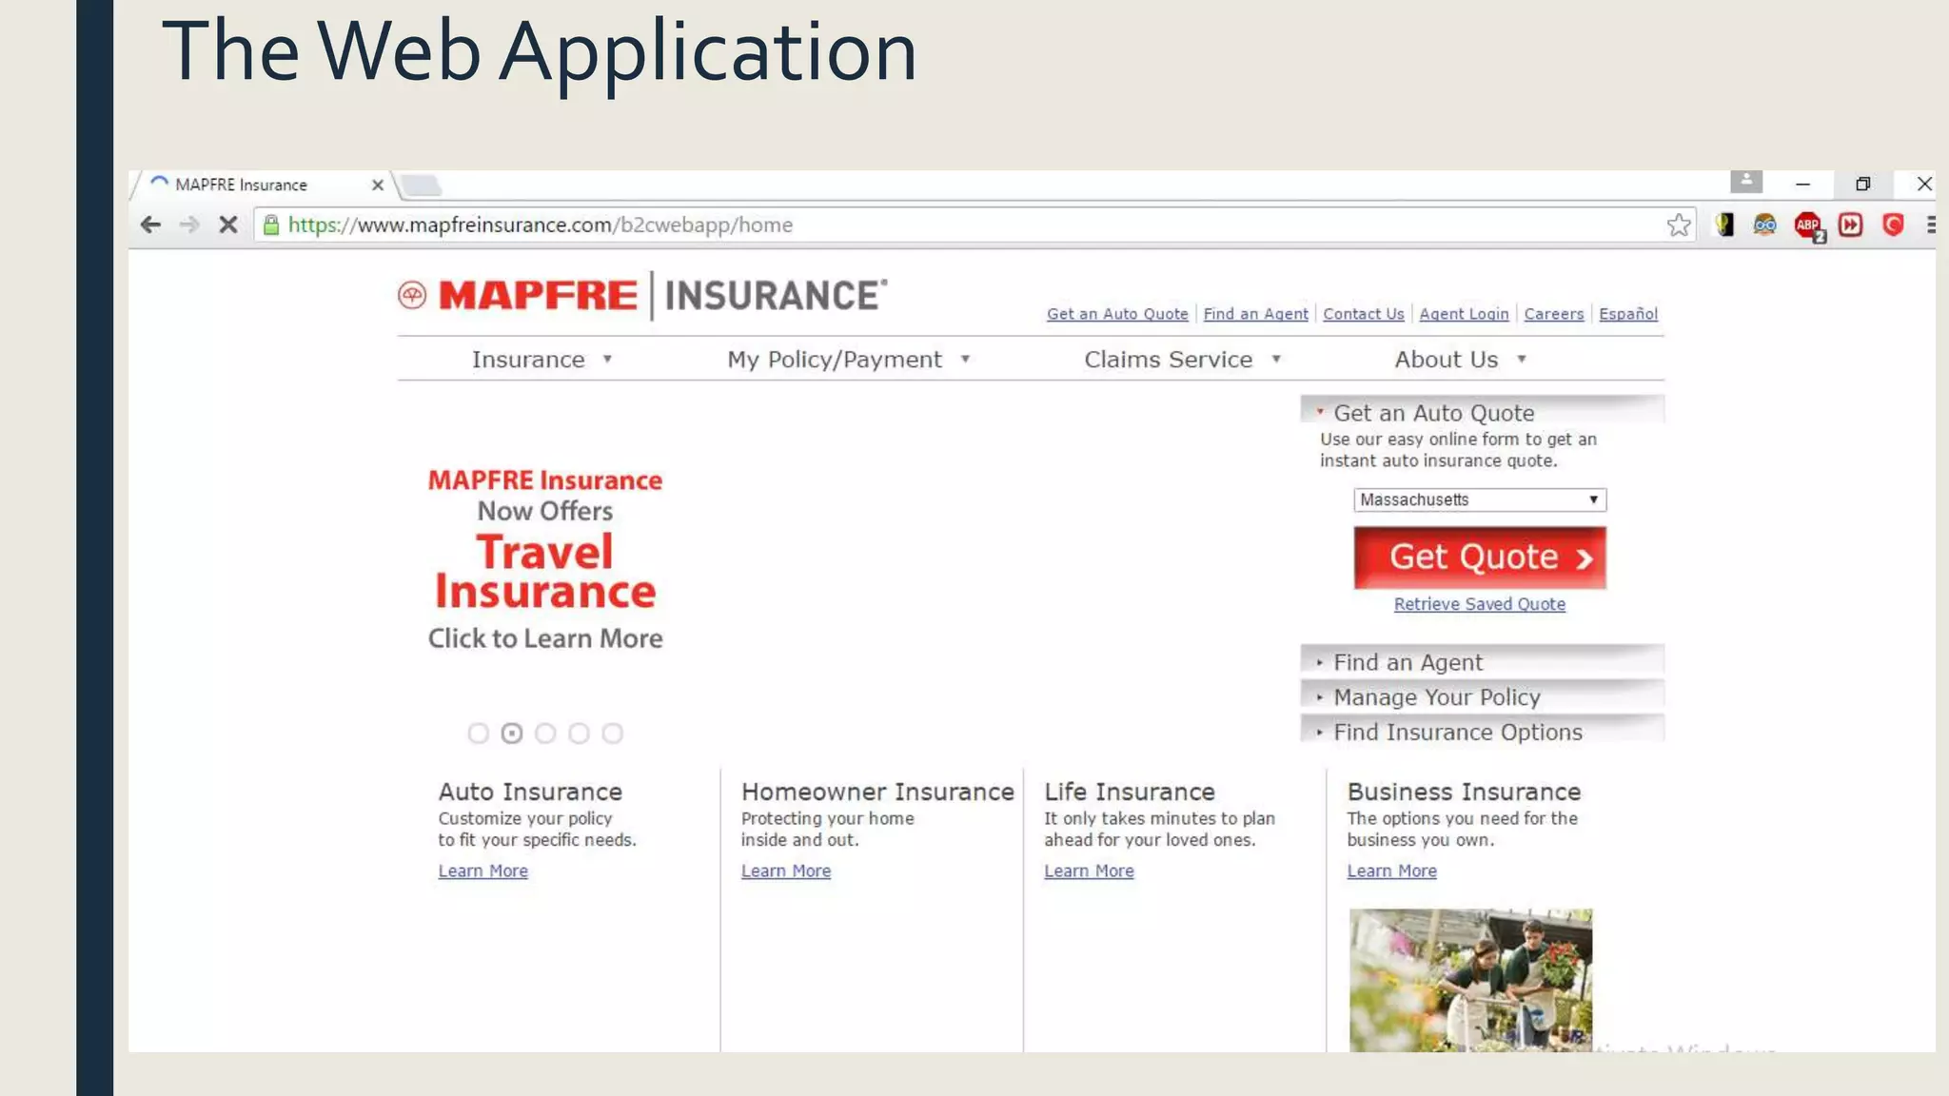1949x1096 pixels.
Task: Click the Chrome user profile icon
Action: click(1746, 181)
